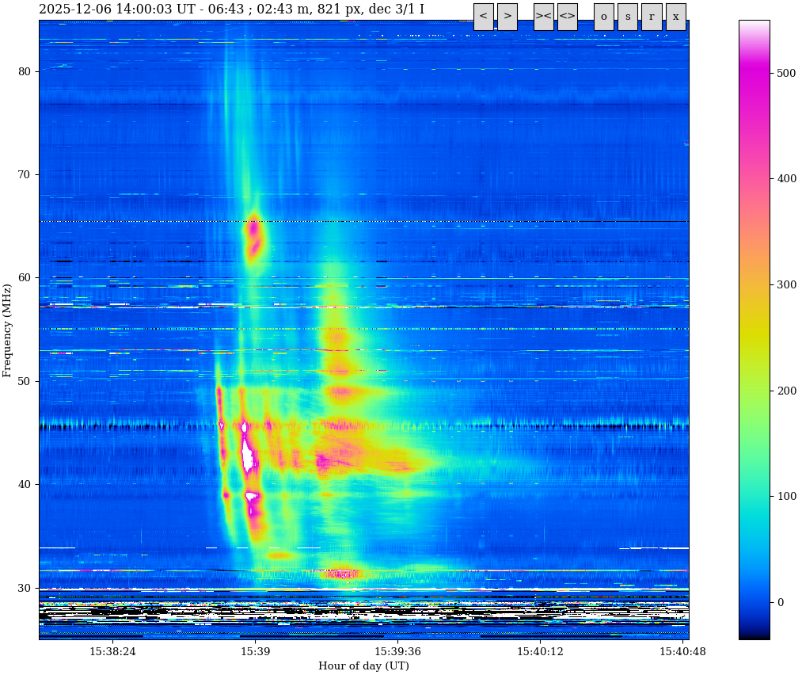This screenshot has height=675, width=802.
Task: Click the 'o' button in toolbar
Action: [603, 17]
